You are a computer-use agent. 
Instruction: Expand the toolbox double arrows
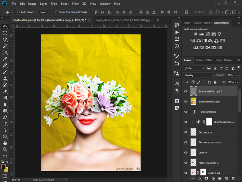2,18
